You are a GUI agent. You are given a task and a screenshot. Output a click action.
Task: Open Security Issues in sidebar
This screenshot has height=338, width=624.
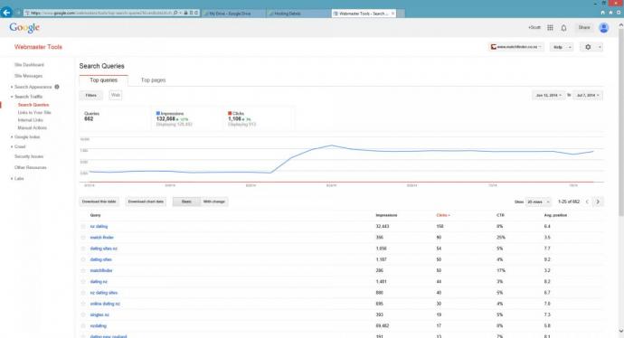pos(29,156)
